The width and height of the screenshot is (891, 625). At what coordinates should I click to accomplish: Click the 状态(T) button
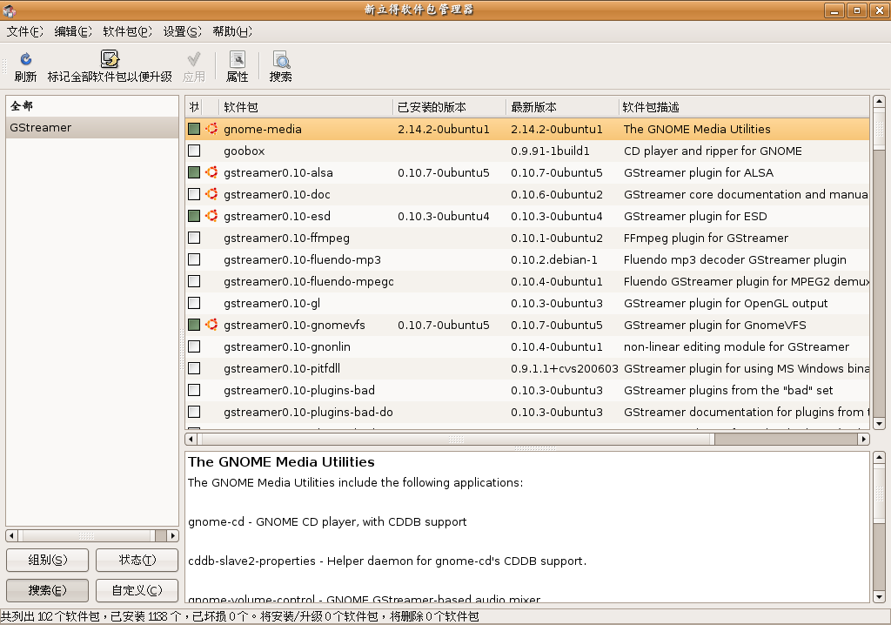[x=137, y=561]
